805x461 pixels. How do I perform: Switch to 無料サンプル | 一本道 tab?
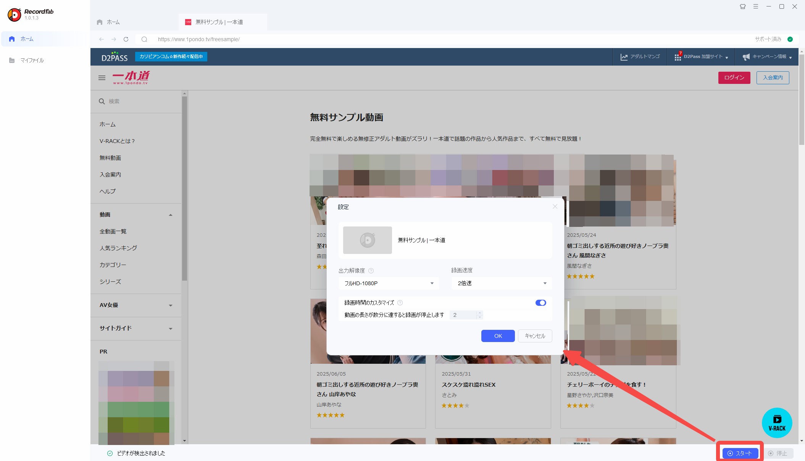pyautogui.click(x=223, y=22)
